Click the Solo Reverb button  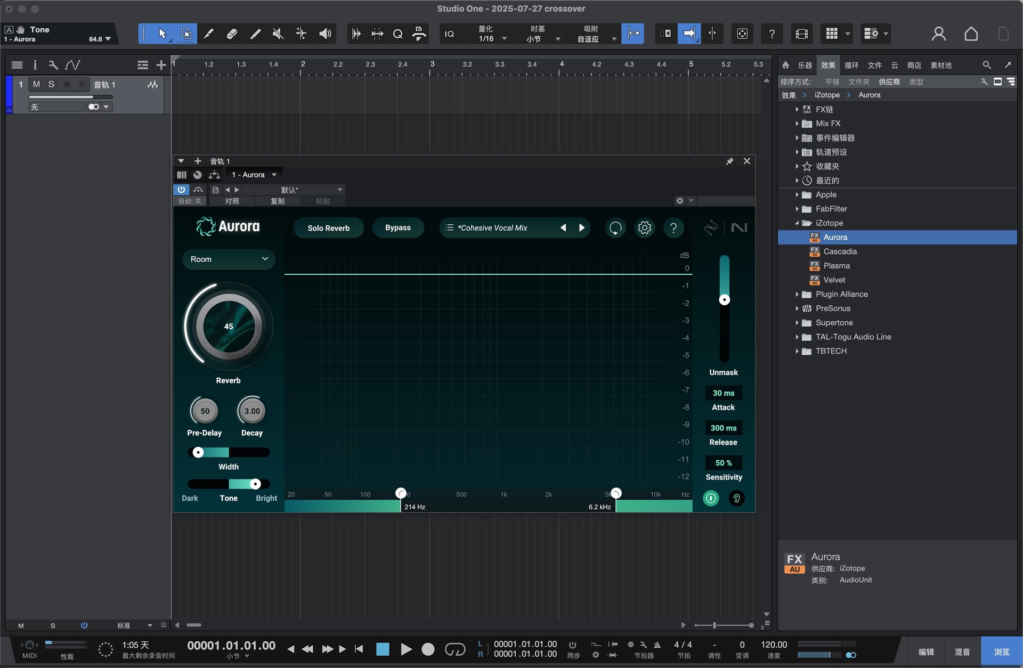pyautogui.click(x=328, y=228)
